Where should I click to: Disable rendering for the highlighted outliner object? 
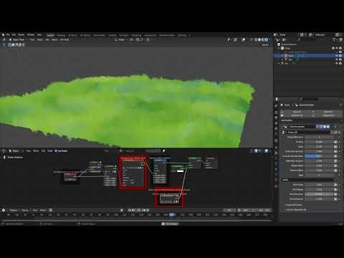click(x=340, y=56)
